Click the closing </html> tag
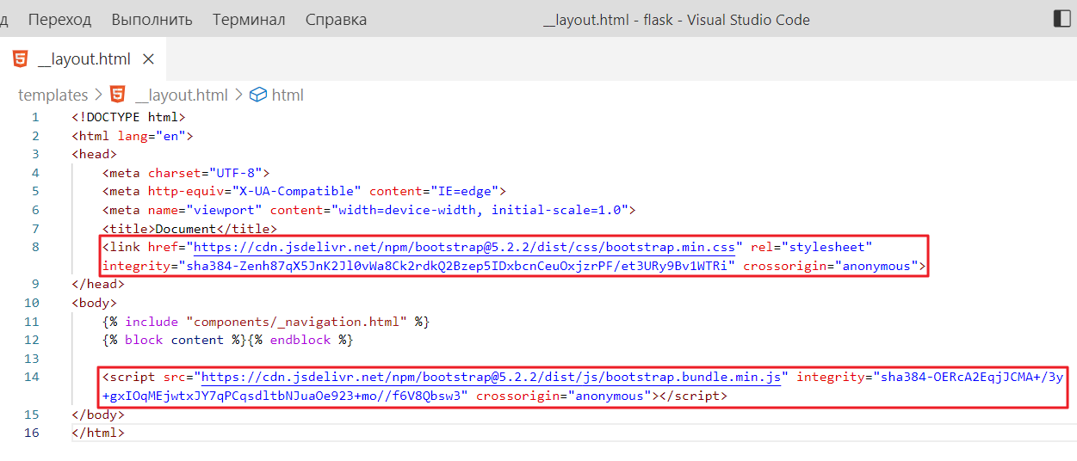 point(98,433)
